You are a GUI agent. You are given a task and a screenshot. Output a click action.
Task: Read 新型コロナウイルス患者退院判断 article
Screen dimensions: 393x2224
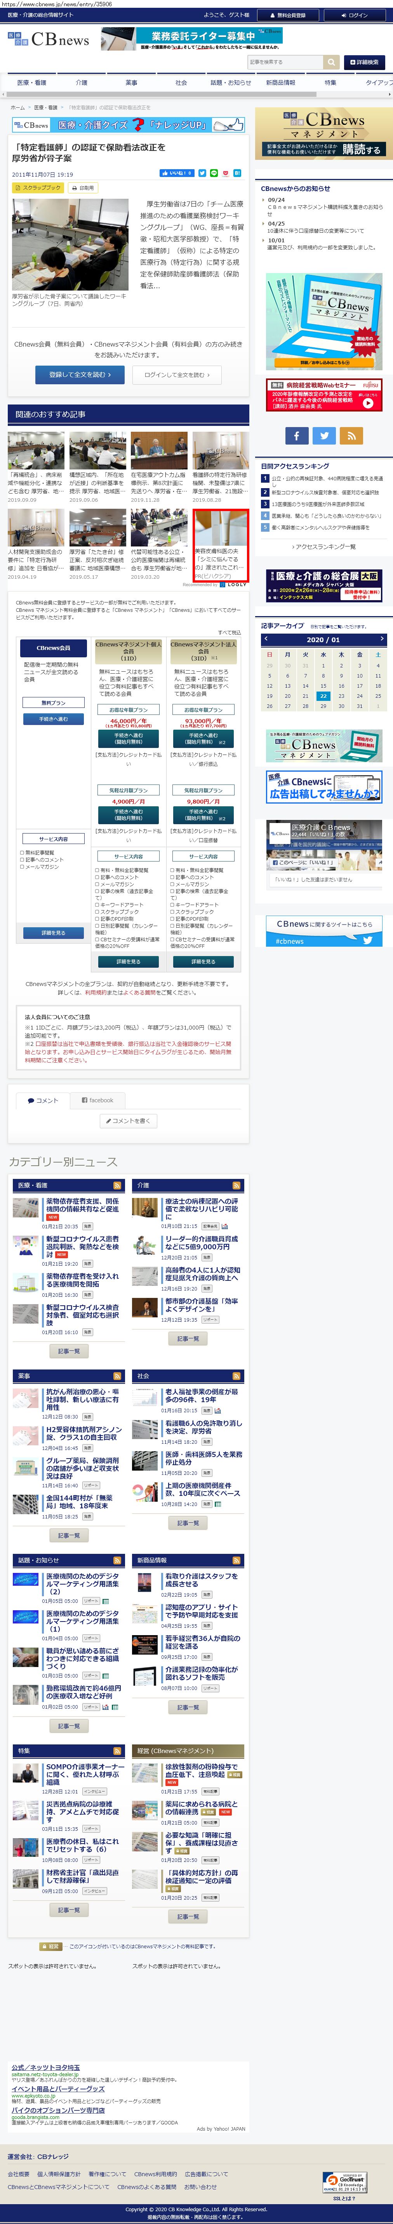coord(82,1247)
